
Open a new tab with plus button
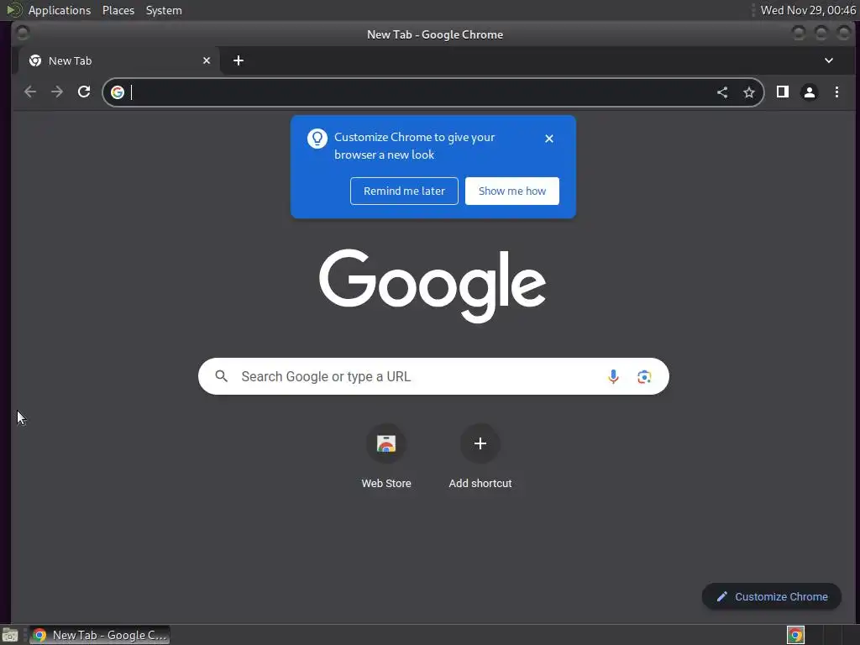pos(238,60)
